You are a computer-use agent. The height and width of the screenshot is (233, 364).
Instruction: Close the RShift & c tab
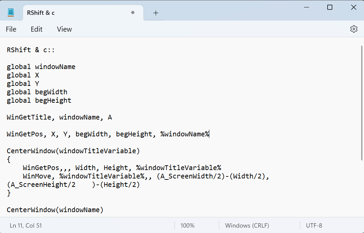(x=133, y=13)
